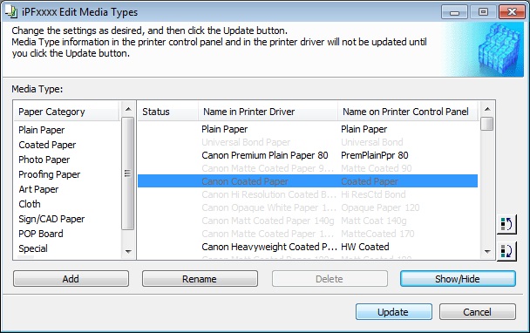Select Cloth category

coord(30,204)
